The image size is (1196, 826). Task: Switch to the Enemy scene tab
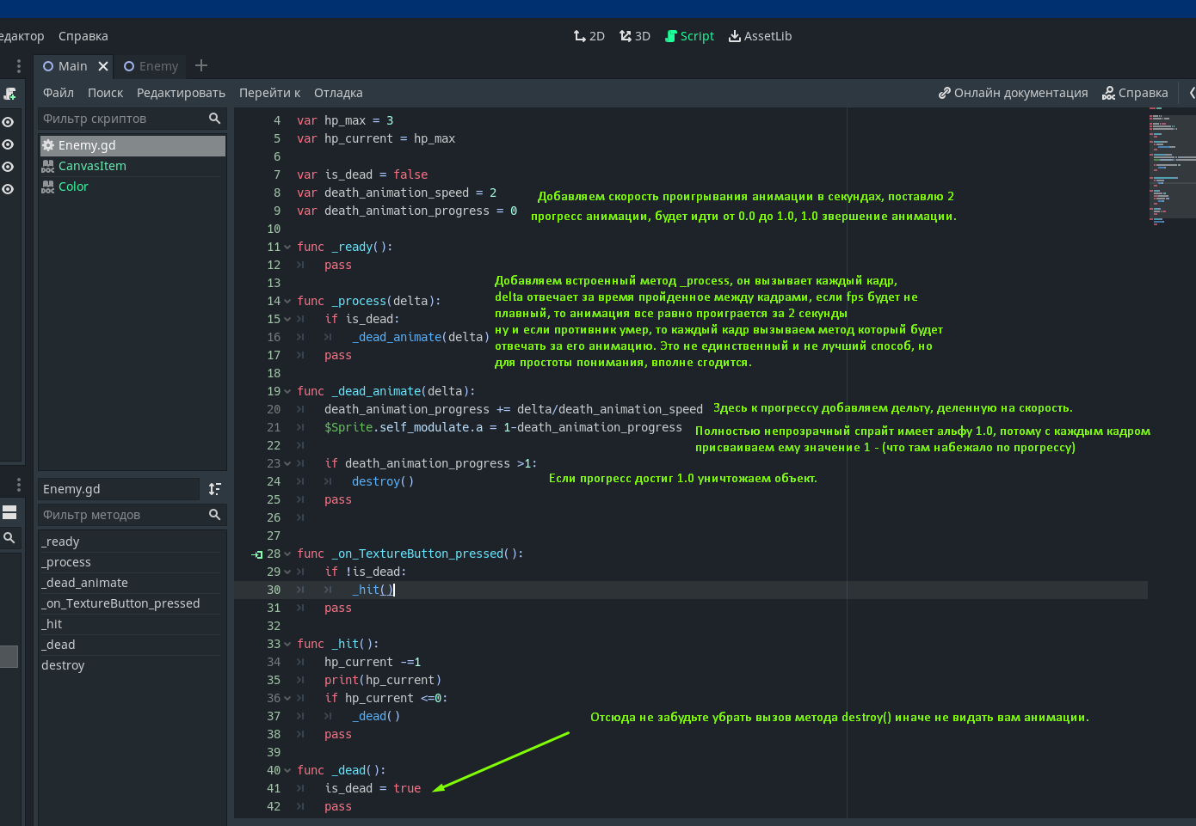151,66
